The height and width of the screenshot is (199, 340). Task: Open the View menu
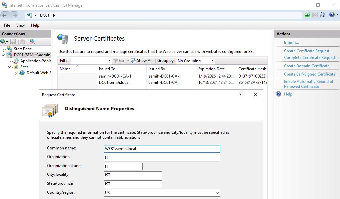pyautogui.click(x=20, y=25)
